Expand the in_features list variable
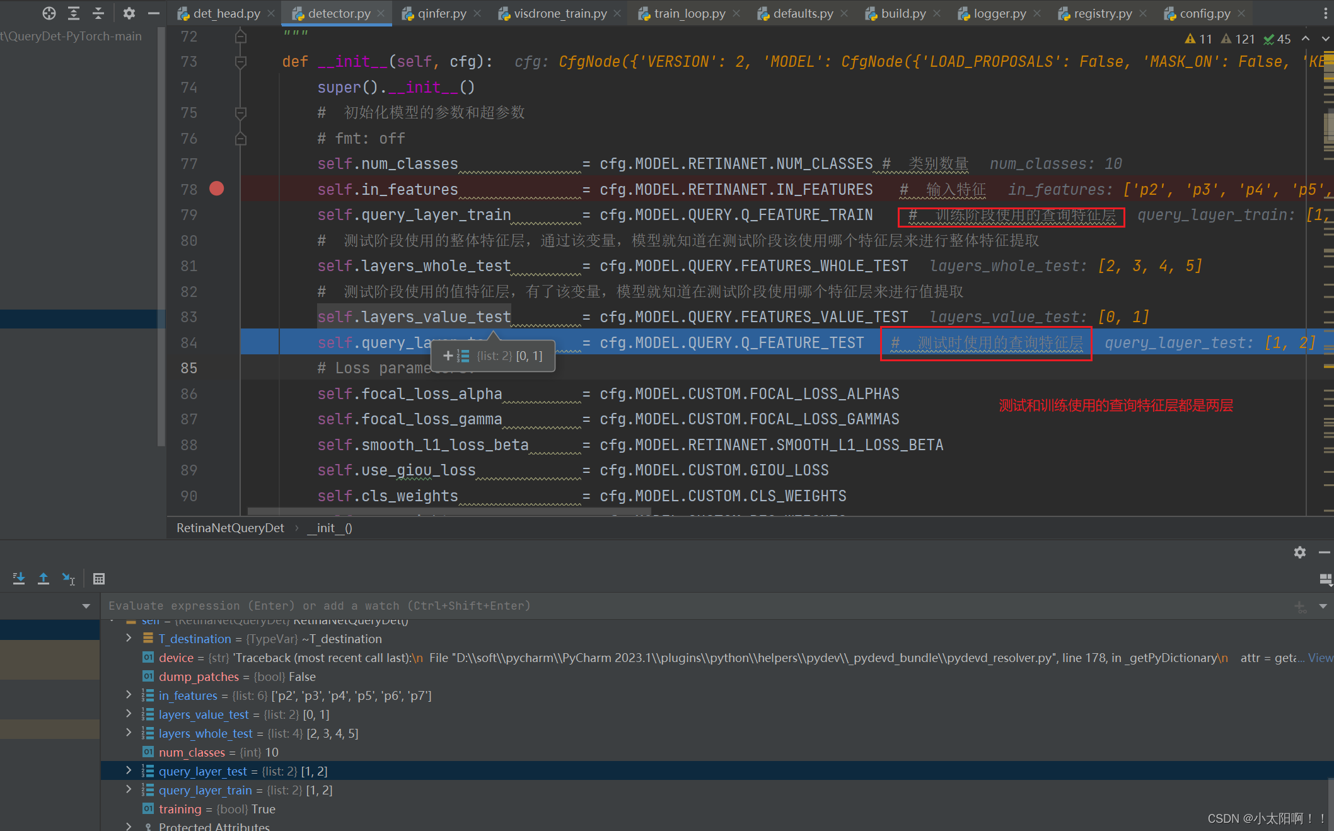The width and height of the screenshot is (1334, 831). click(129, 695)
